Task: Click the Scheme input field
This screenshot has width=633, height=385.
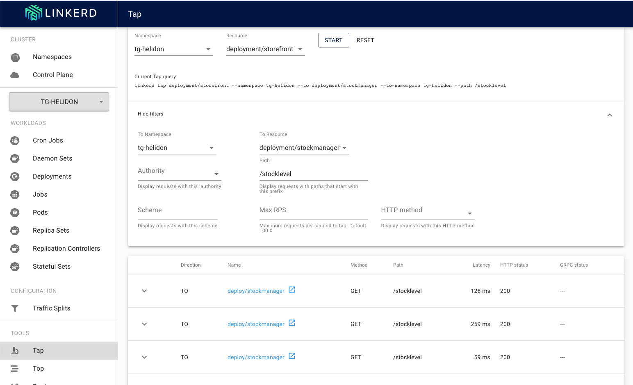Action: [x=178, y=212]
